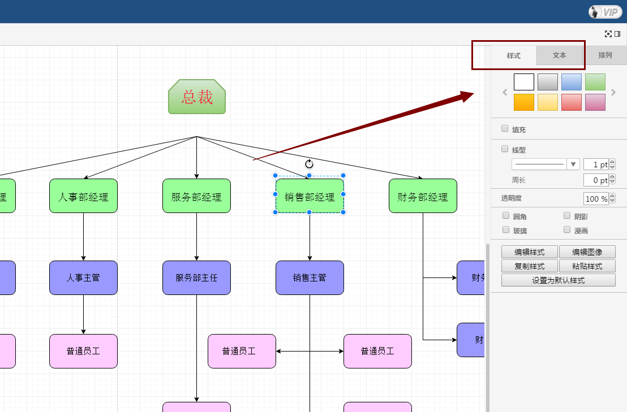Switch to the 样式 tab

514,55
